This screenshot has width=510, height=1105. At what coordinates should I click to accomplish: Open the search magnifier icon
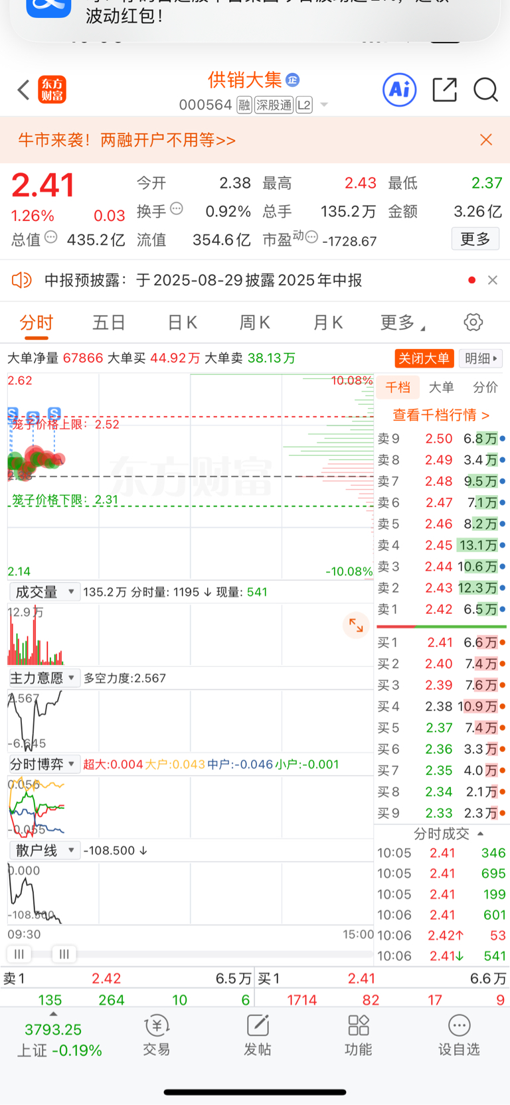[485, 90]
